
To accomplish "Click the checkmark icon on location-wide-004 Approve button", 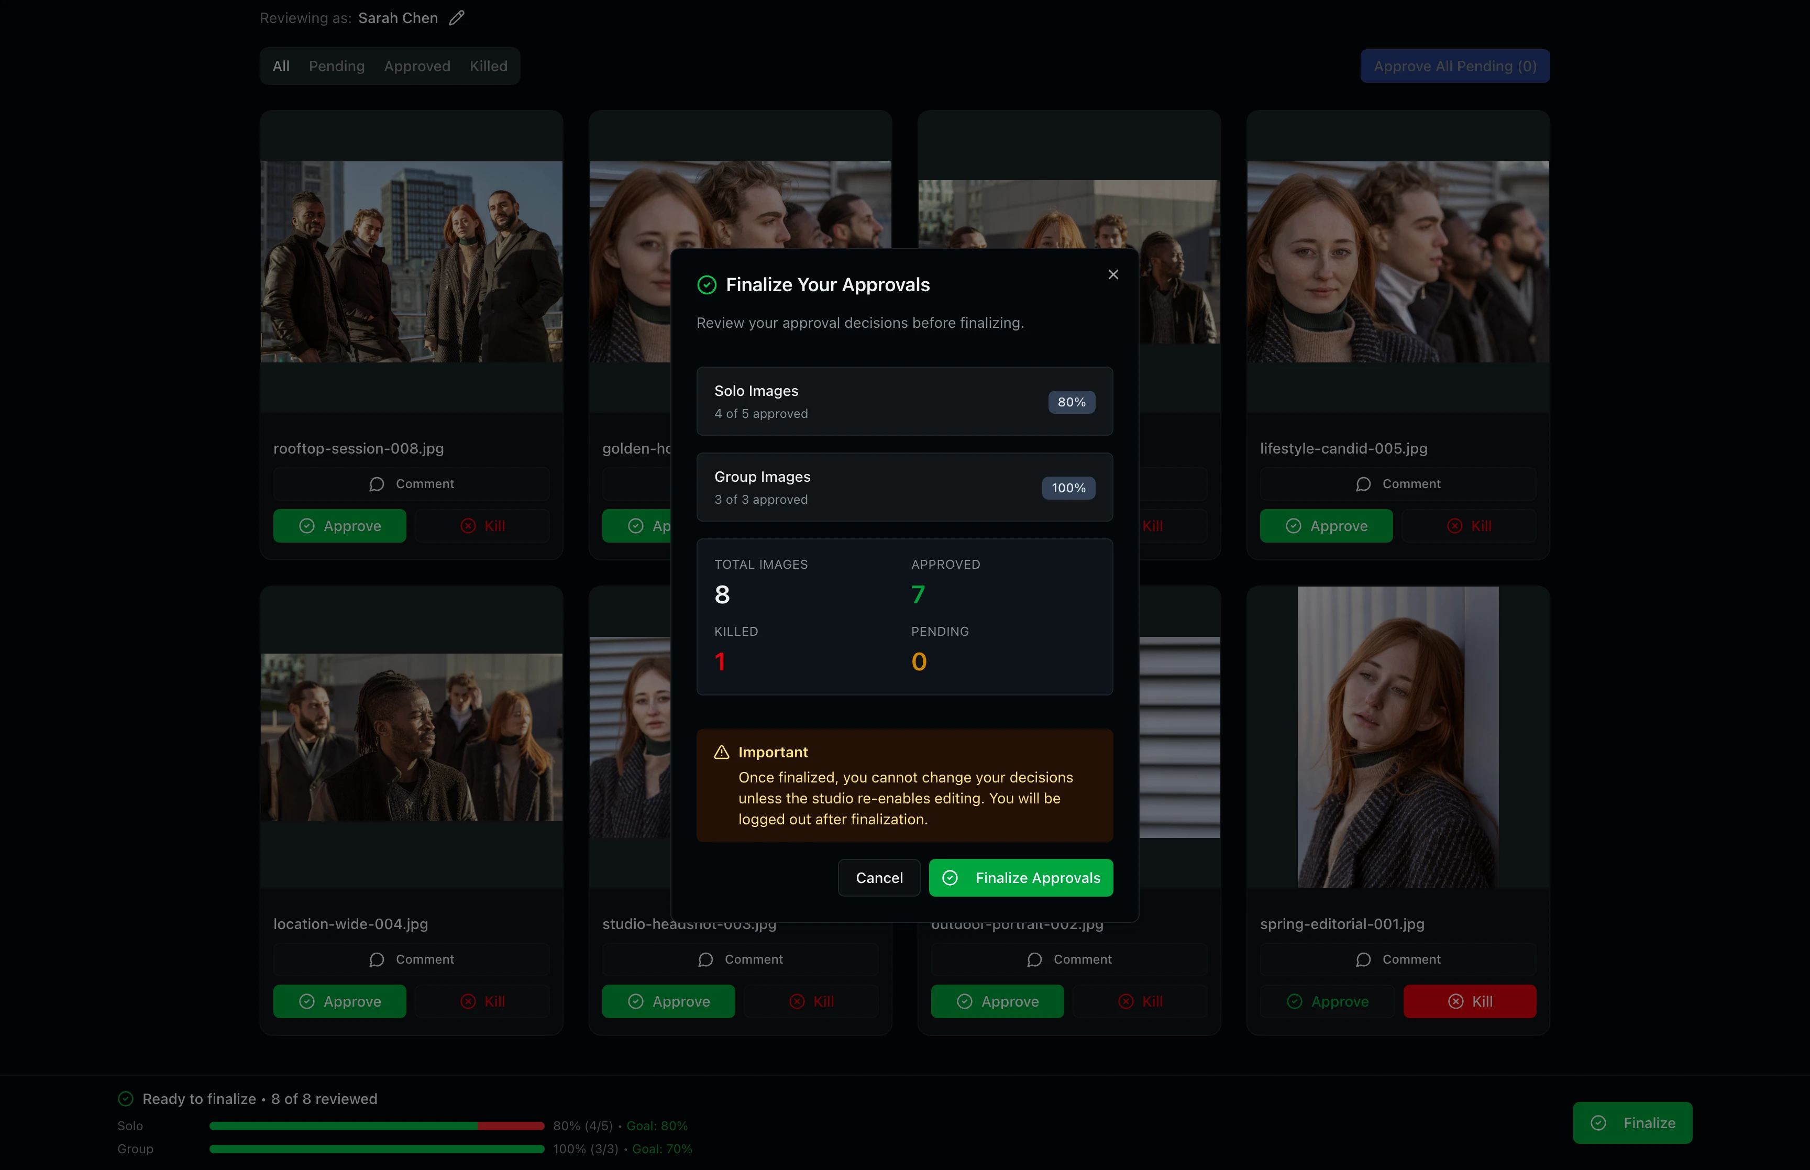I will [307, 1001].
